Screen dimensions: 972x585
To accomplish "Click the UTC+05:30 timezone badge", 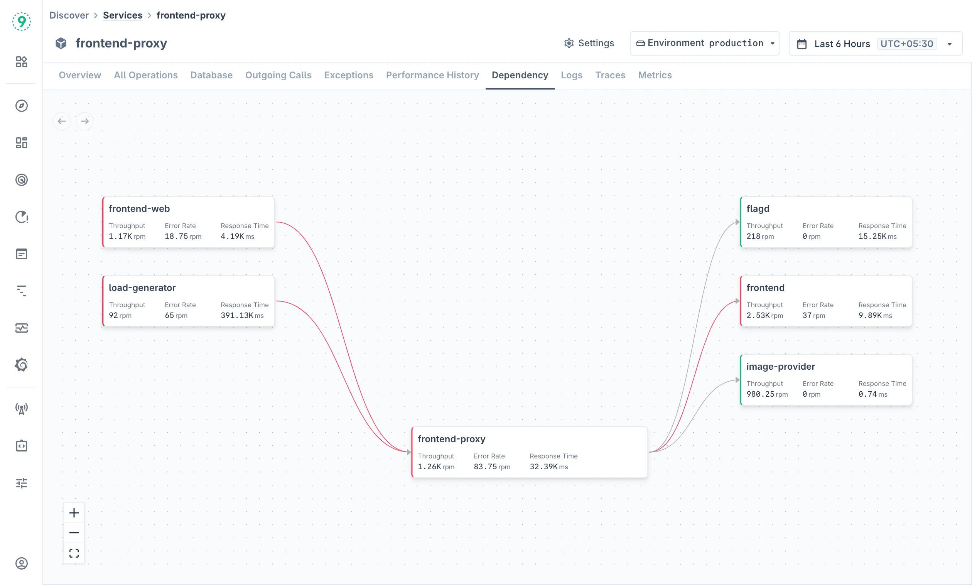I will (906, 43).
